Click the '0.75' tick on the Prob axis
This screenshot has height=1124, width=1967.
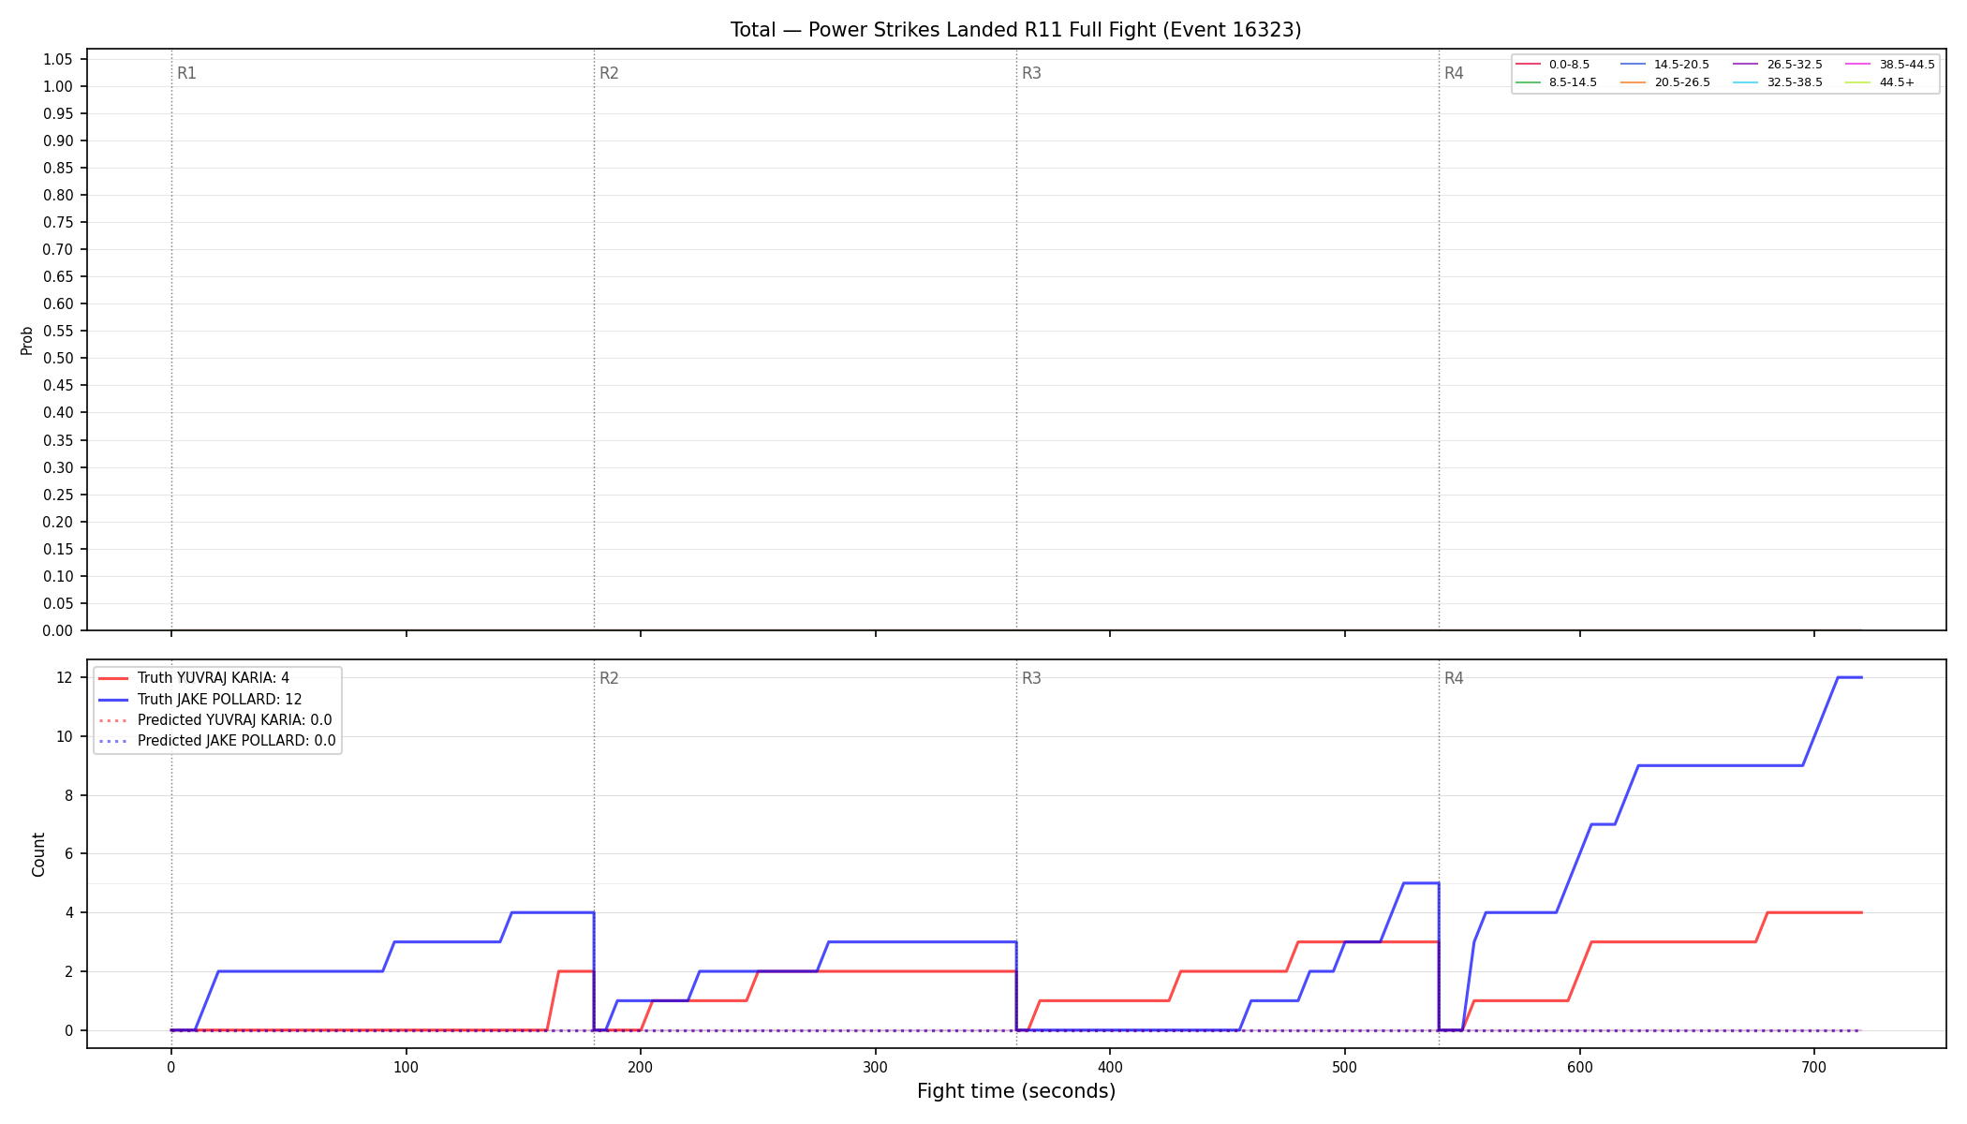tap(58, 222)
